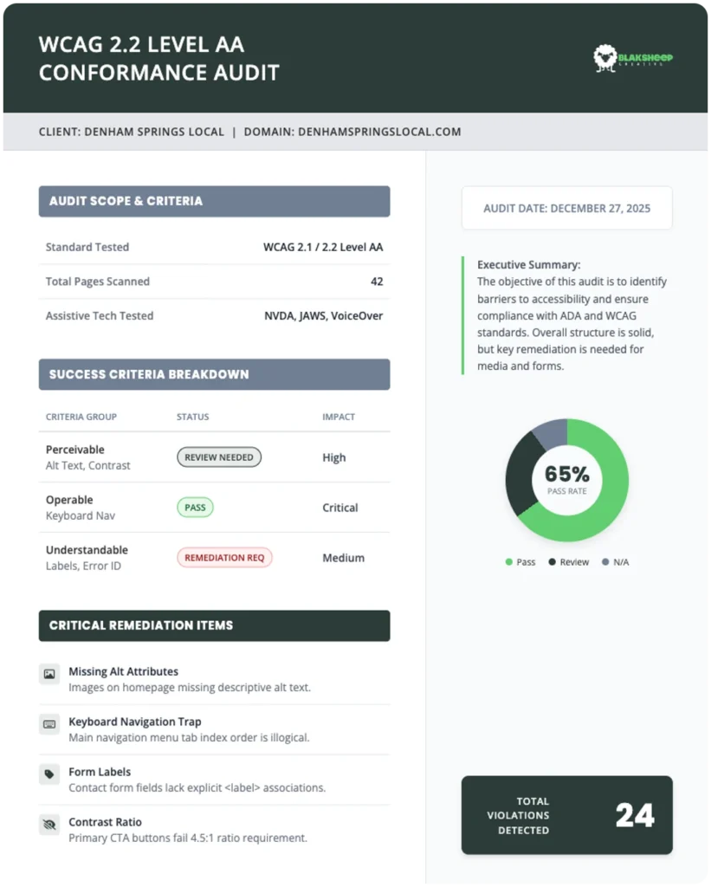This screenshot has height=887, width=711.
Task: Click the 65% pass rate donut center
Action: pos(566,480)
